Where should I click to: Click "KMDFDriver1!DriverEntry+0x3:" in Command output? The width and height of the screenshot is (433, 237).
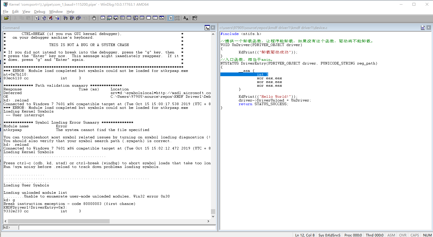35,207
